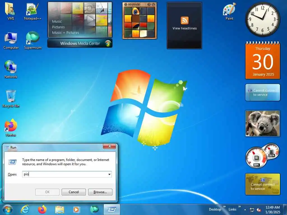Expand the Desktop toolbar chevron
This screenshot has width=287, height=215.
pos(224,207)
